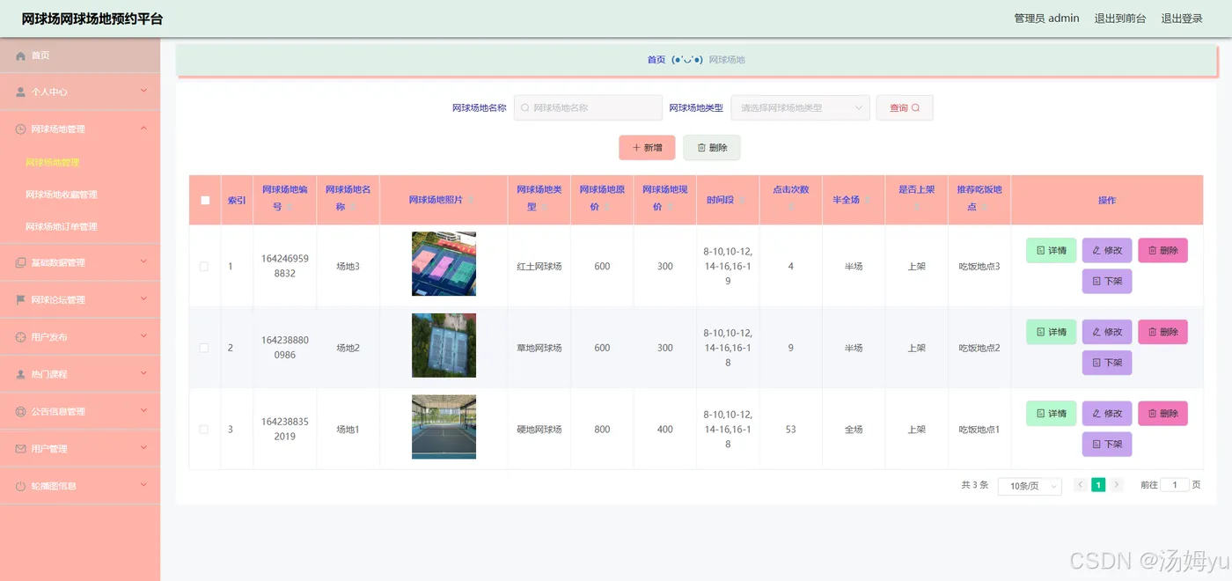Sort by 点击次数 column sort icon
Image resolution: width=1232 pixels, height=581 pixels.
point(790,208)
